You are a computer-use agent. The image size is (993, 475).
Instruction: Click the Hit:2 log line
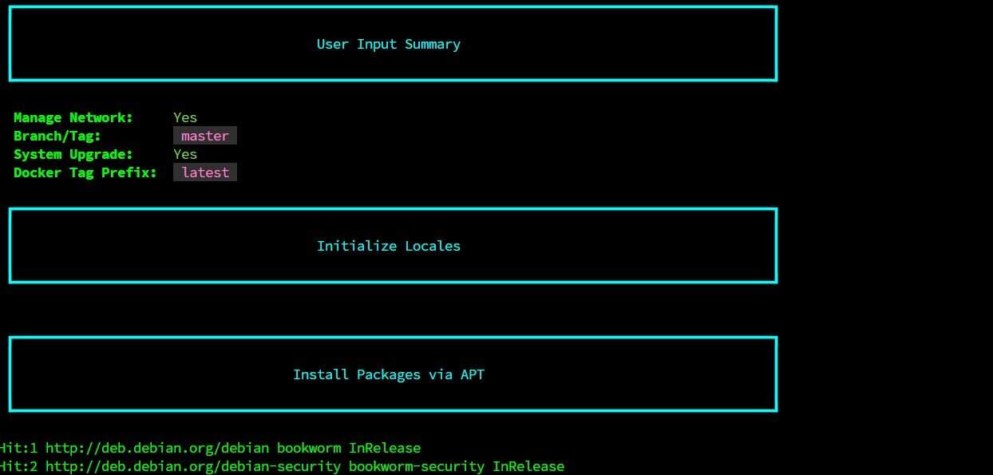coord(283,466)
